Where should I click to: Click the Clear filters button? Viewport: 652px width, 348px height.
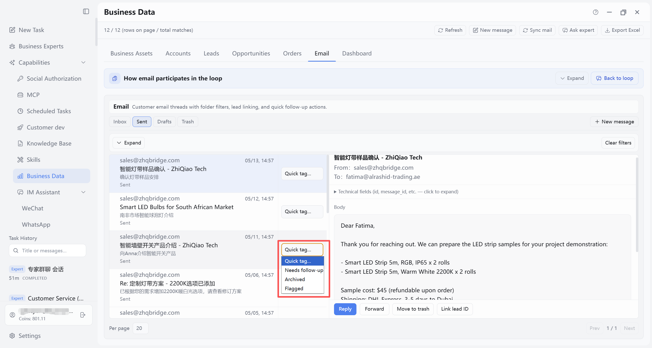[618, 143]
